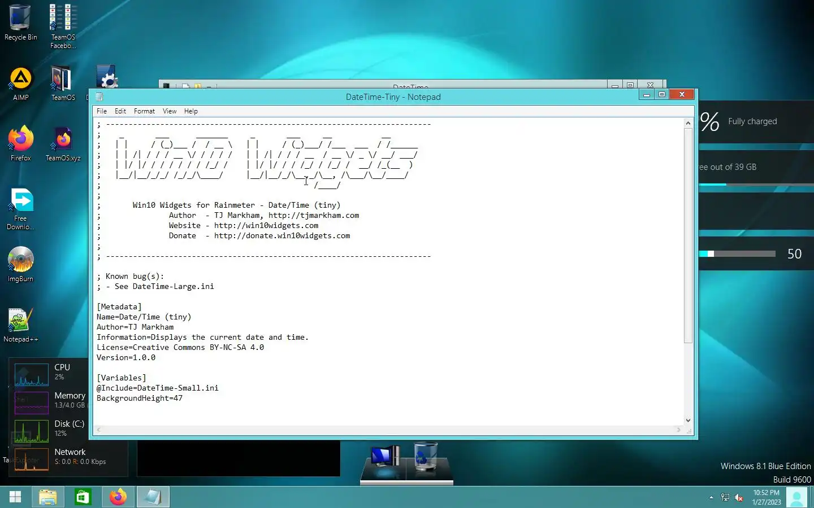Open the Windows Start button

[15, 497]
